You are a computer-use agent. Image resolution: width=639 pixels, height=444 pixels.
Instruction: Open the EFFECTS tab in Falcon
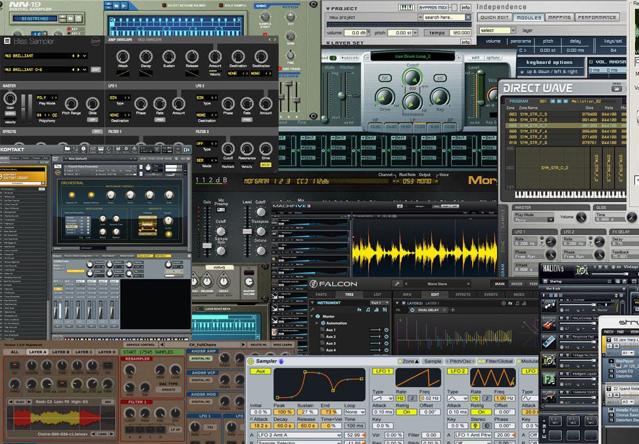463,295
